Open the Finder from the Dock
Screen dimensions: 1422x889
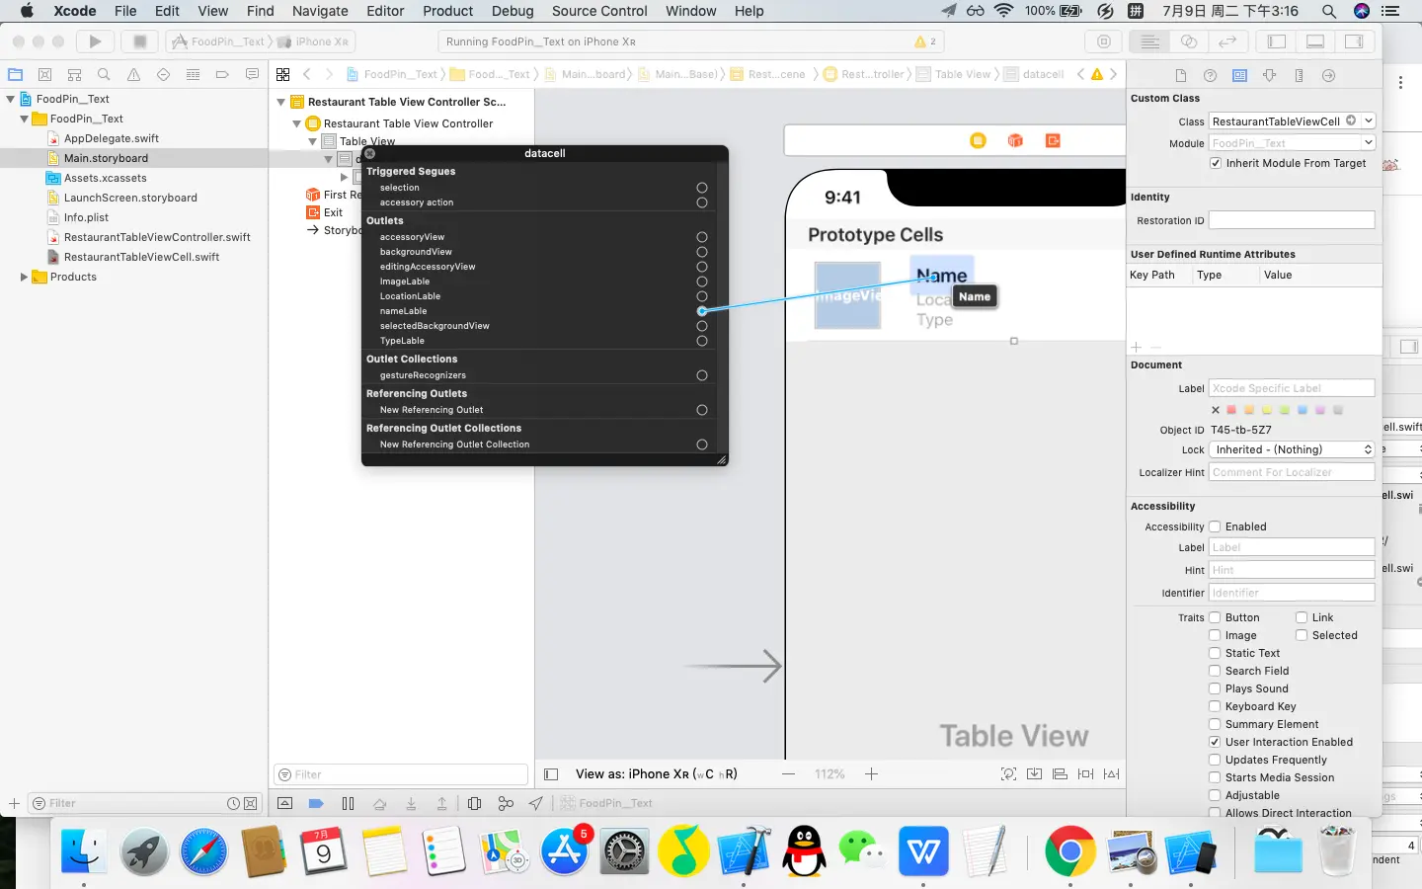[x=84, y=850]
